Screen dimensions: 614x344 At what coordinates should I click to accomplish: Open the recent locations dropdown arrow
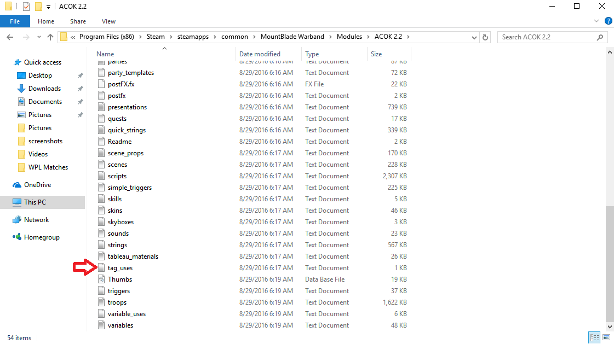pyautogui.click(x=39, y=37)
